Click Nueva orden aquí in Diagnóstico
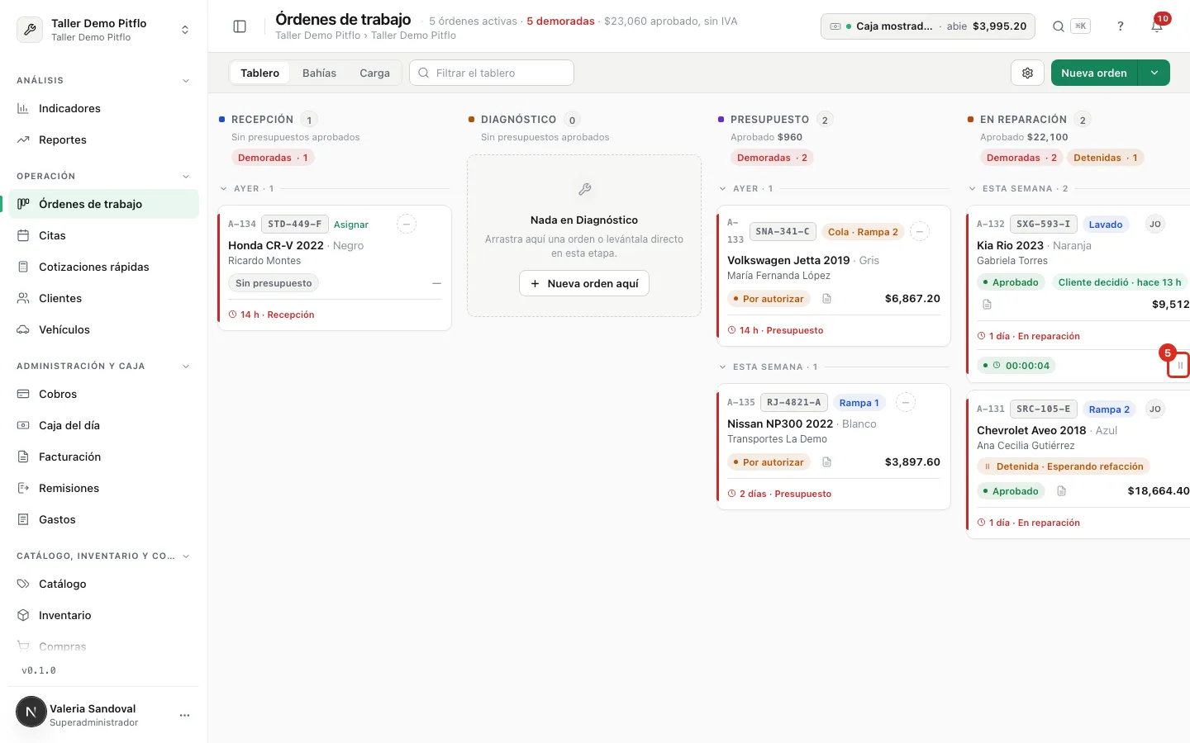This screenshot has height=743, width=1190. tap(584, 283)
